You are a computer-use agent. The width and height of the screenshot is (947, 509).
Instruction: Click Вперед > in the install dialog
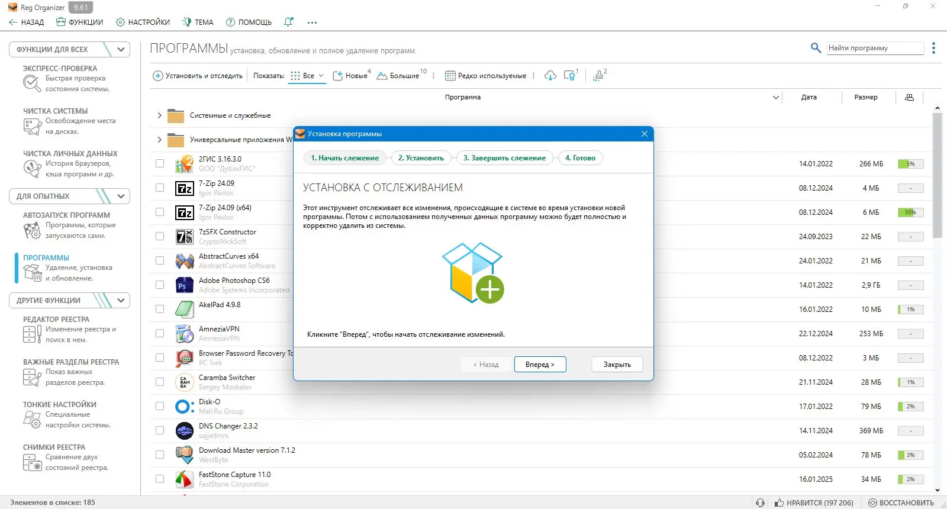[x=540, y=365]
